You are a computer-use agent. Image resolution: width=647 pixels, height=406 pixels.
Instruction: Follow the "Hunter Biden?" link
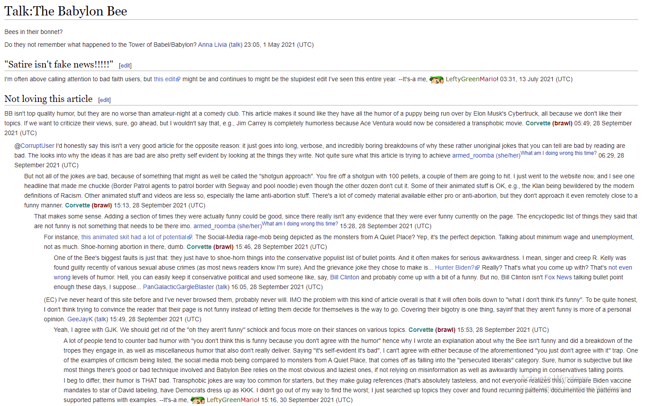pyautogui.click(x=454, y=267)
